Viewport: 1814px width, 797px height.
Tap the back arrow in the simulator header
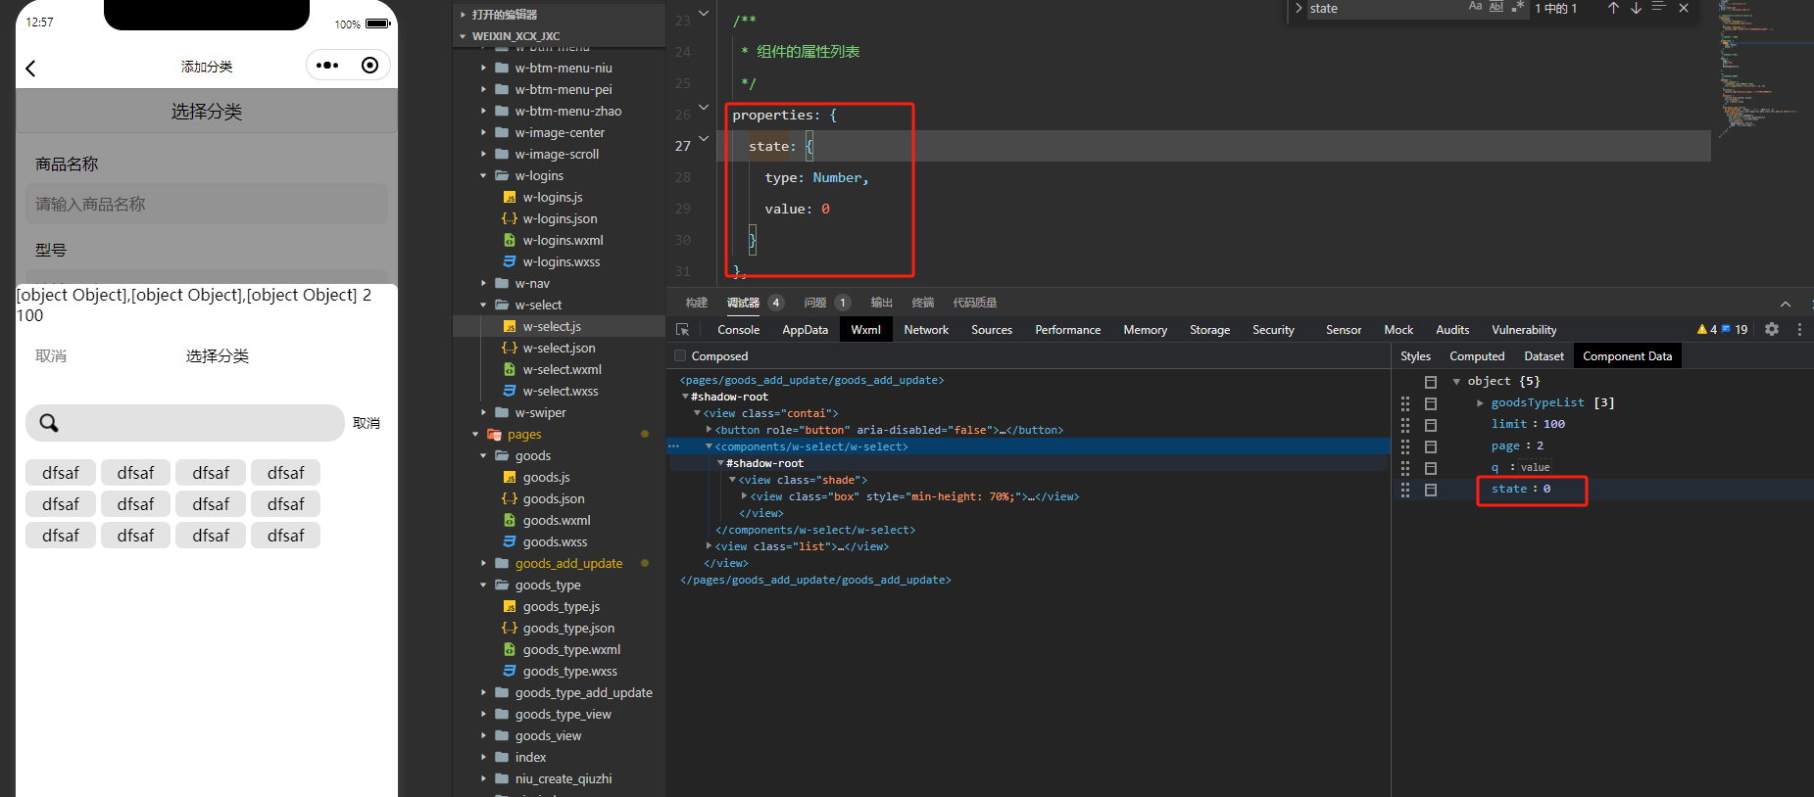(30, 68)
